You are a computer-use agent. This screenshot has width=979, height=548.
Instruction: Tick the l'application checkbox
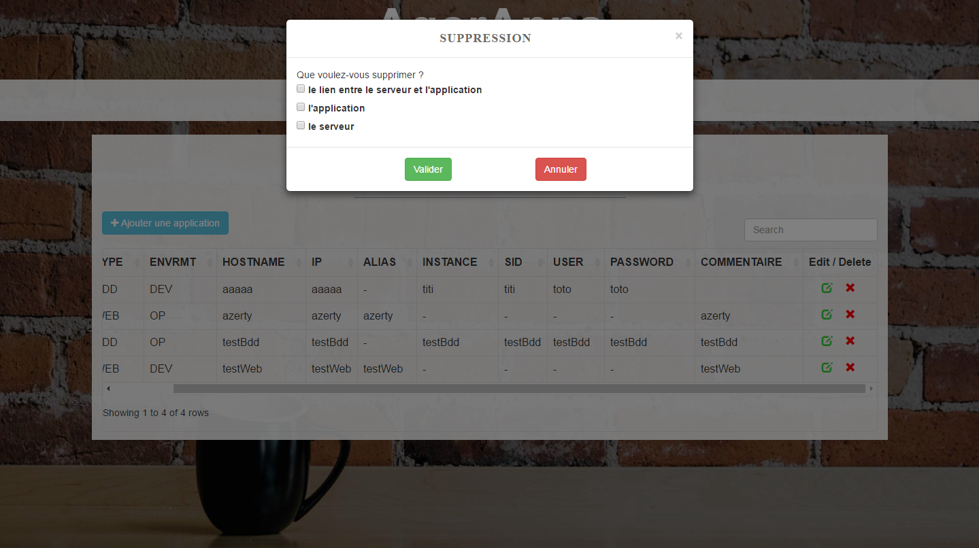tap(301, 107)
